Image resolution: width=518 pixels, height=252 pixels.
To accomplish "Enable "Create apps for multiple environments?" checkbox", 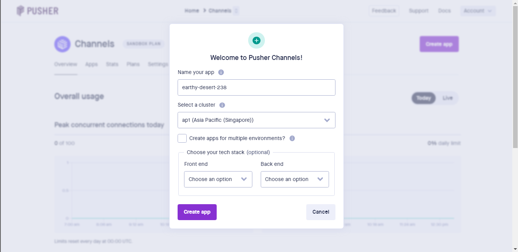I will click(182, 138).
